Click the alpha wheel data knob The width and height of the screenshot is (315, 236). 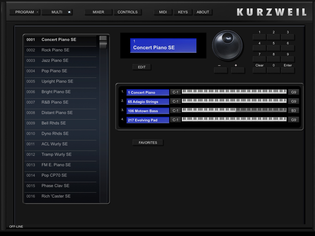coord(227,46)
